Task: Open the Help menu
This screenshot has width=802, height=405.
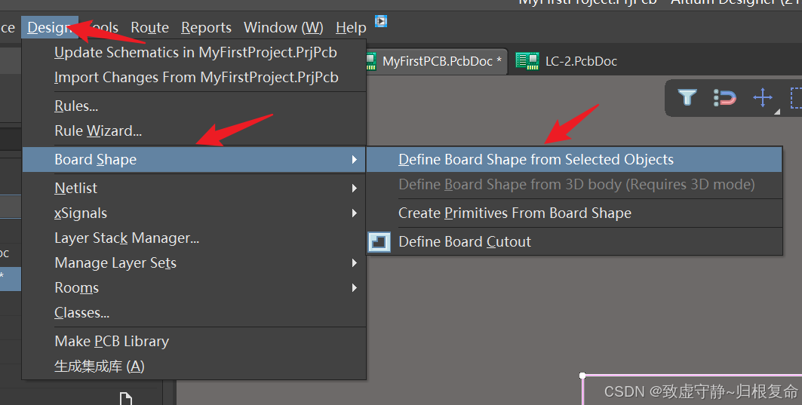Action: (x=351, y=27)
